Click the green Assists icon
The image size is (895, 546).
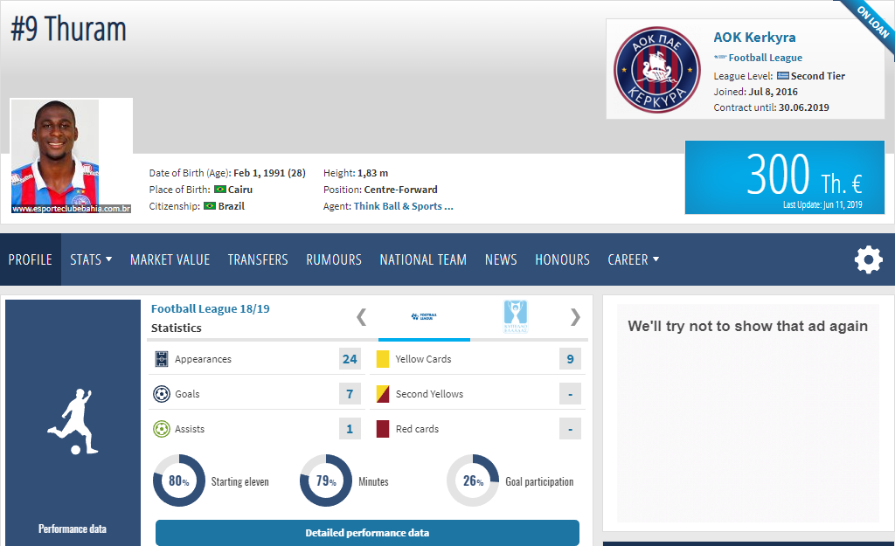point(162,428)
